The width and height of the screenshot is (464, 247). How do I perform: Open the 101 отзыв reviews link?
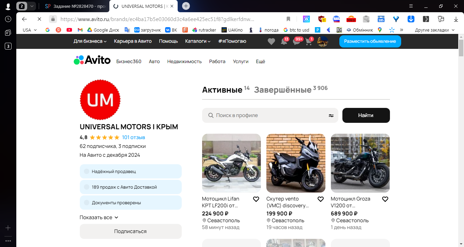[x=133, y=137]
